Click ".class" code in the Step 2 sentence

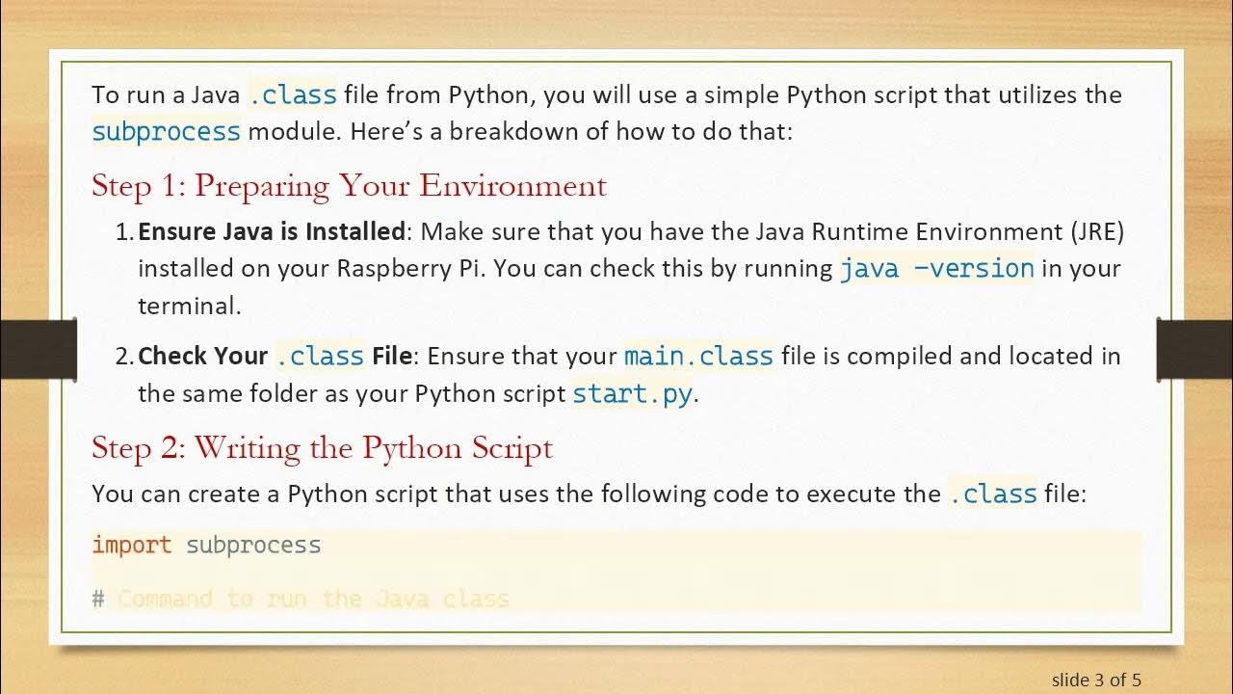click(x=992, y=494)
